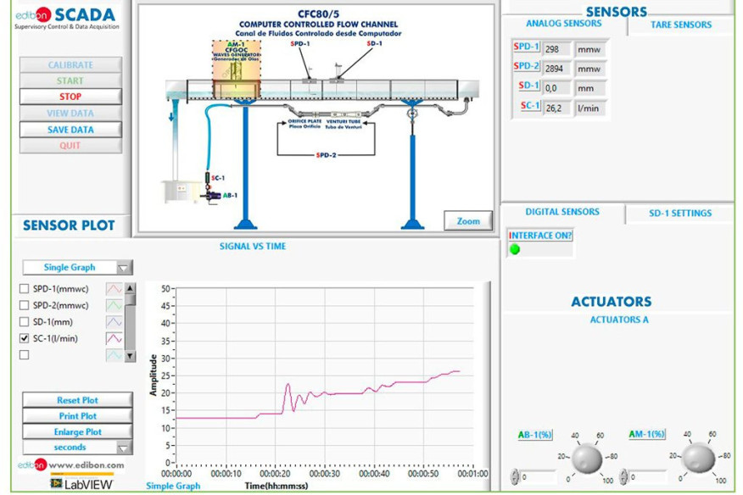Click the SAVE DATA button

[x=70, y=130]
